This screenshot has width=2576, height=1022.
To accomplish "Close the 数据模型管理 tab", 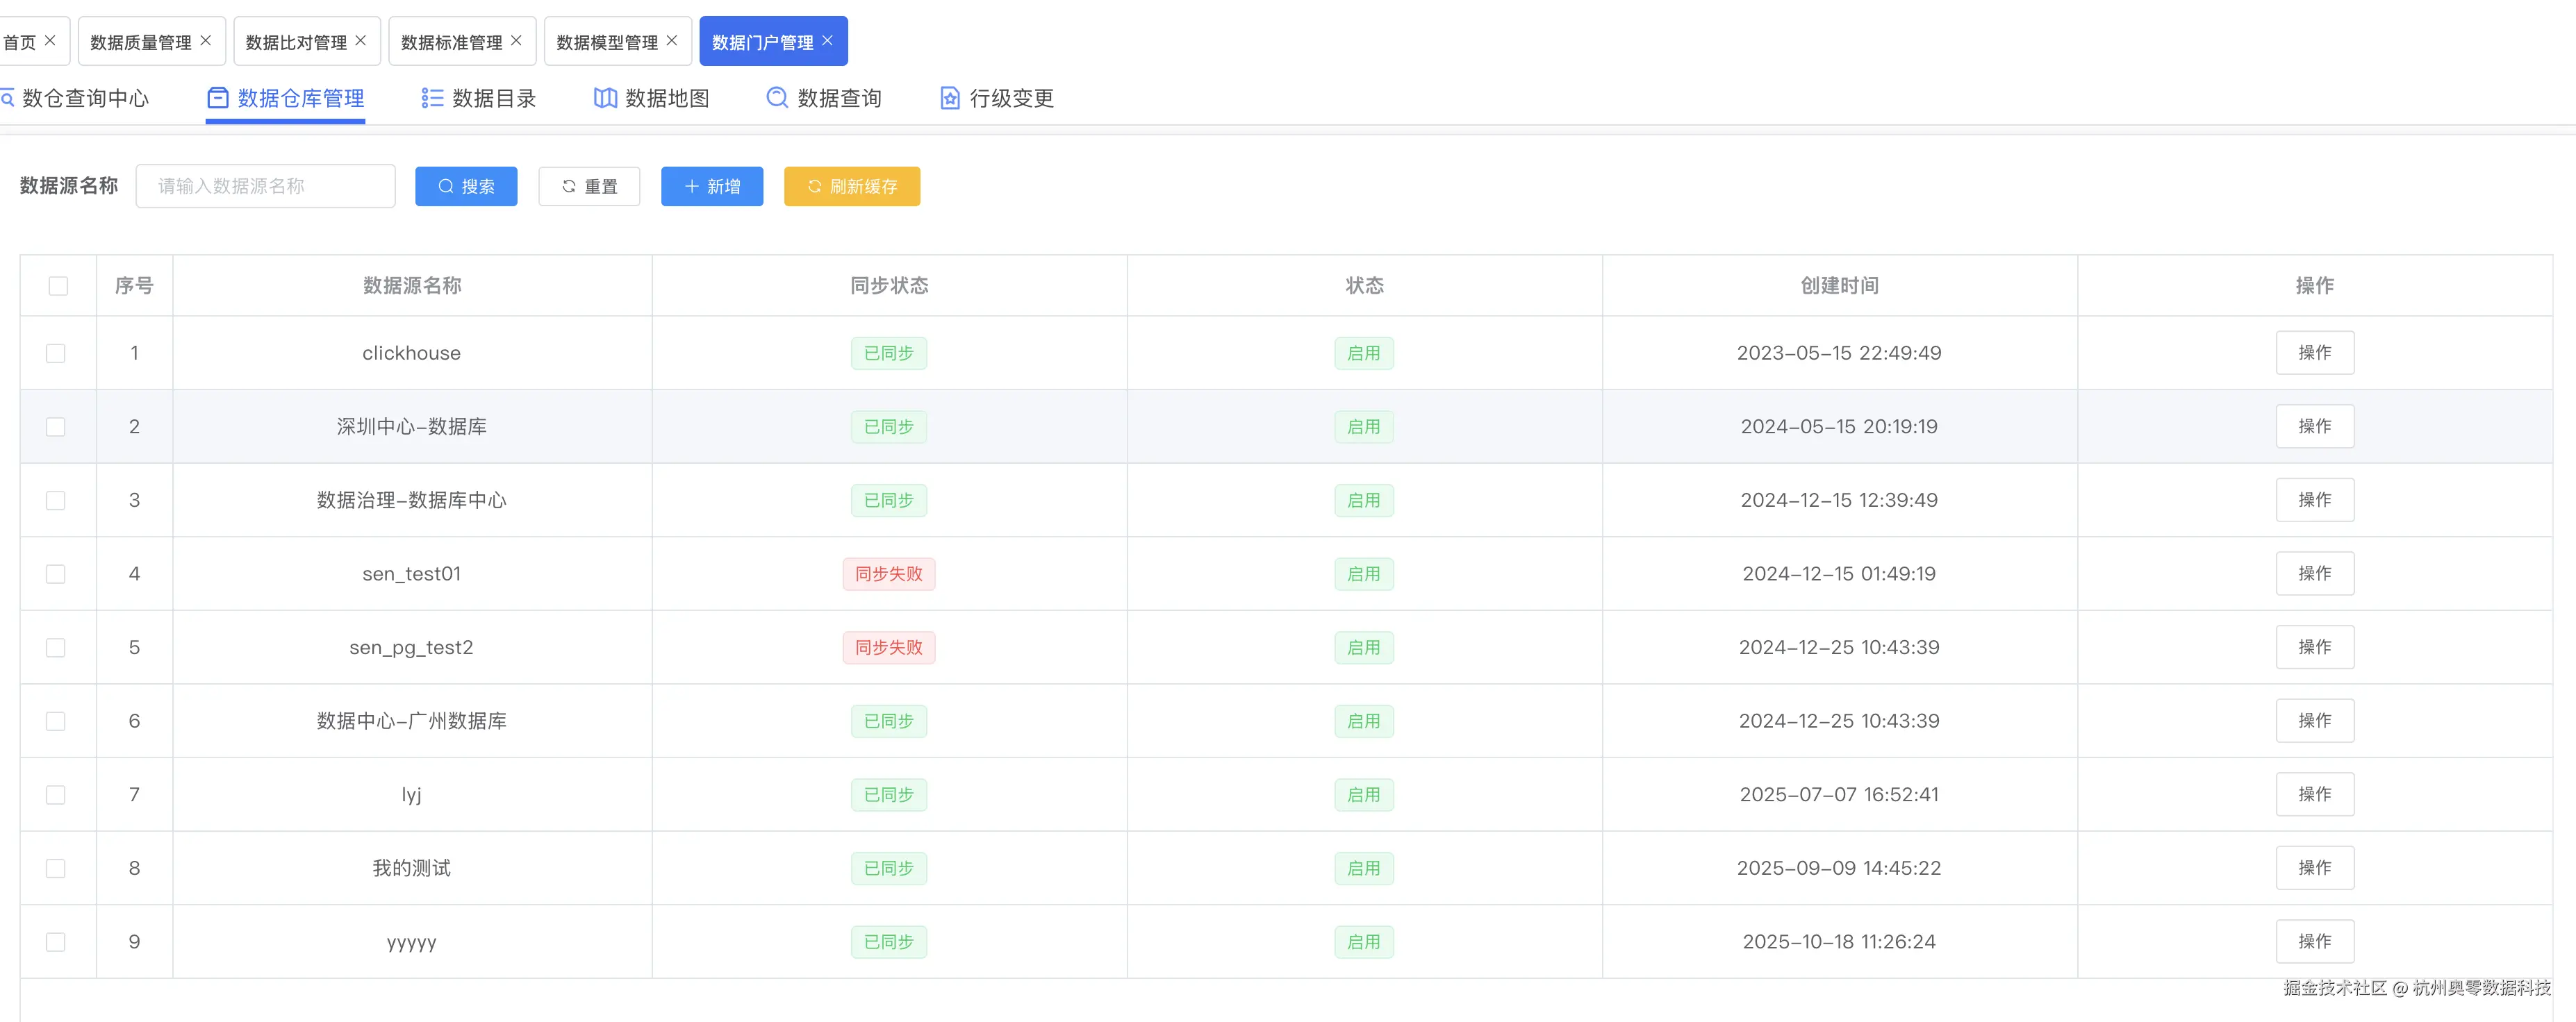I will click(x=672, y=41).
